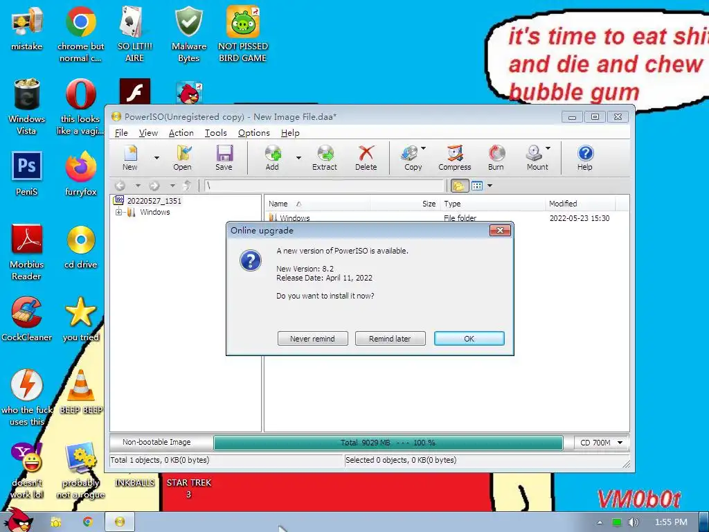Click the Back navigation arrow
Image resolution: width=709 pixels, height=532 pixels.
click(x=120, y=186)
